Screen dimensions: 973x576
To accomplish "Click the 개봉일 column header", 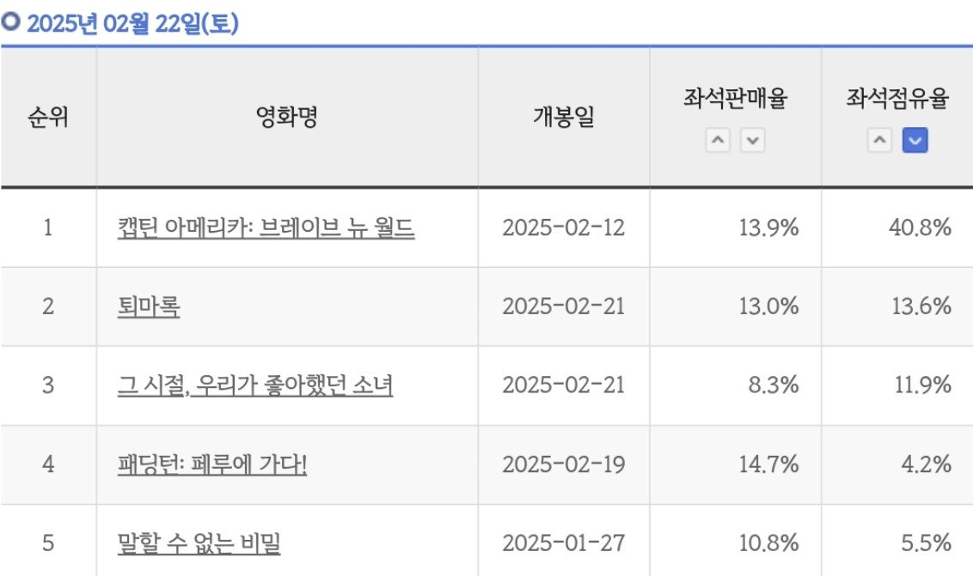I will (x=563, y=118).
